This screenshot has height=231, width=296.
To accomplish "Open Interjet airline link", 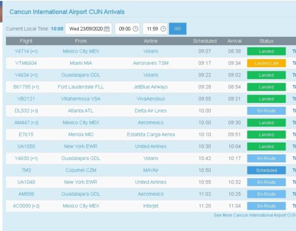I will click(x=151, y=206).
